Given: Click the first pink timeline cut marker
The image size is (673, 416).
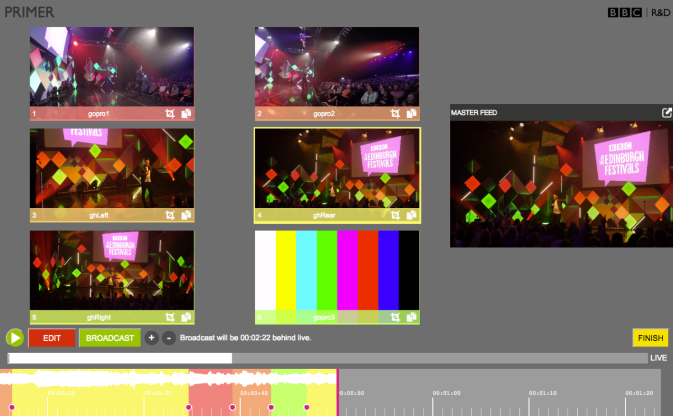Looking at the screenshot, I should [12, 407].
